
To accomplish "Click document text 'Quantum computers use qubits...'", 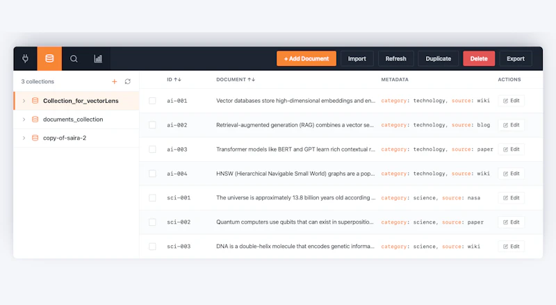I will tap(295, 222).
